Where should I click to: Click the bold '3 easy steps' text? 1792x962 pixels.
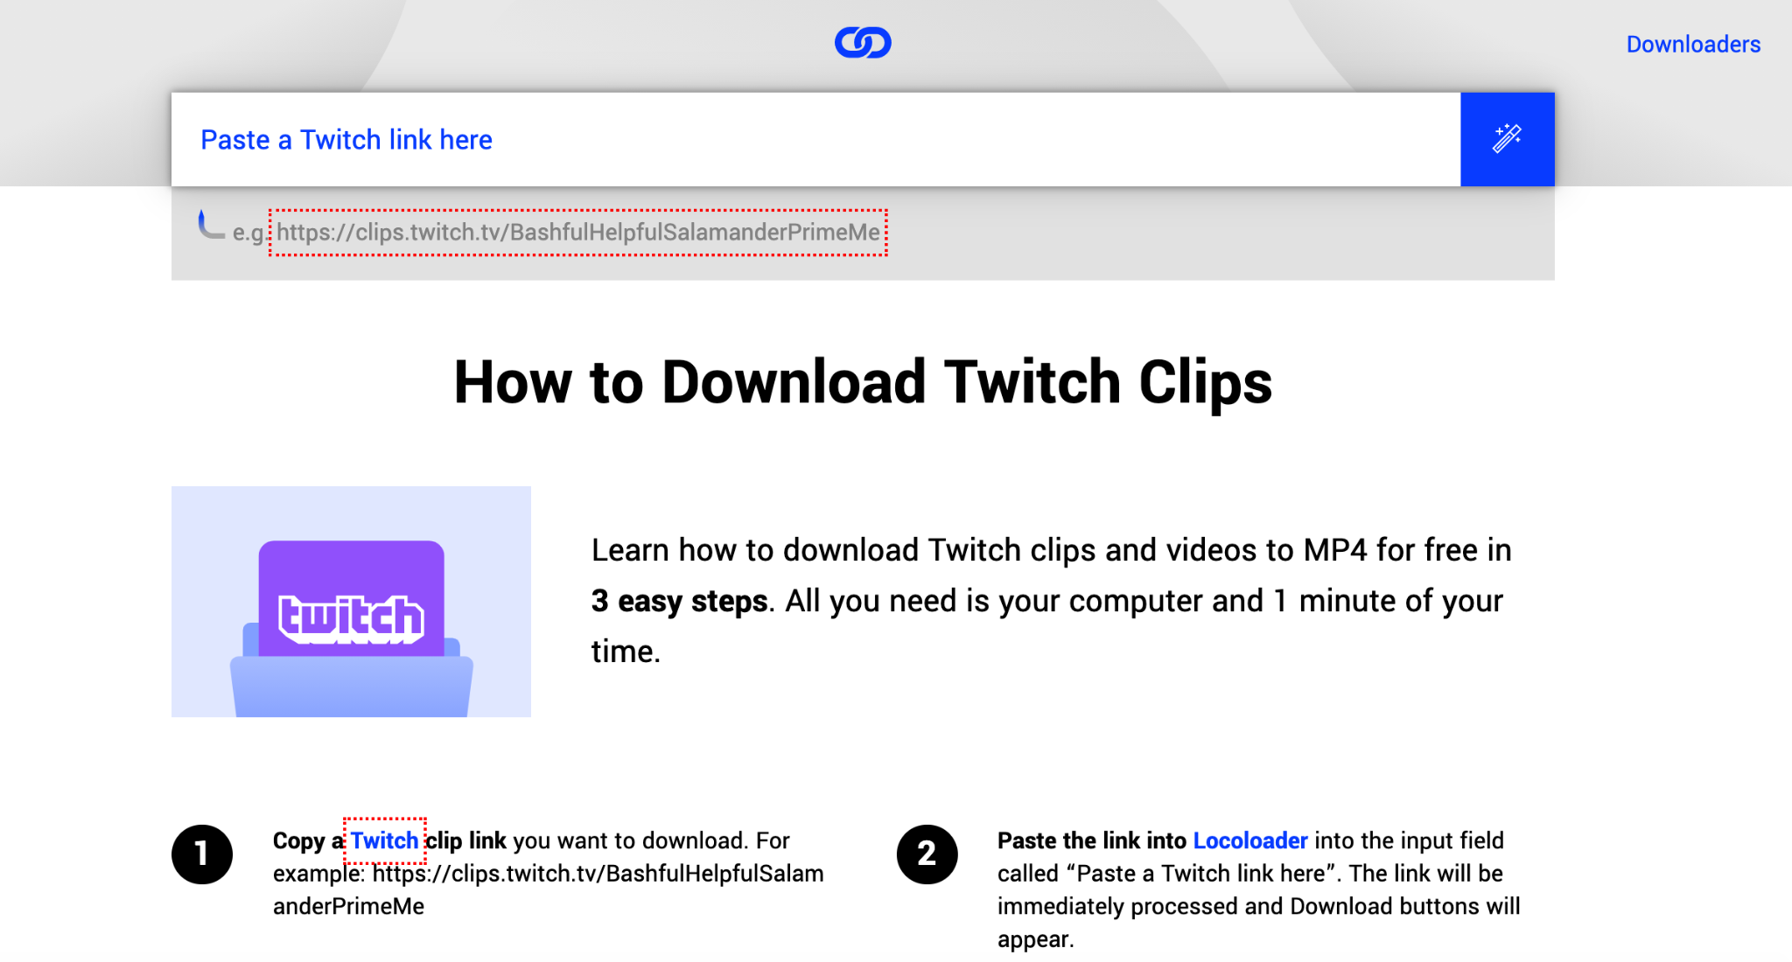(x=679, y=601)
